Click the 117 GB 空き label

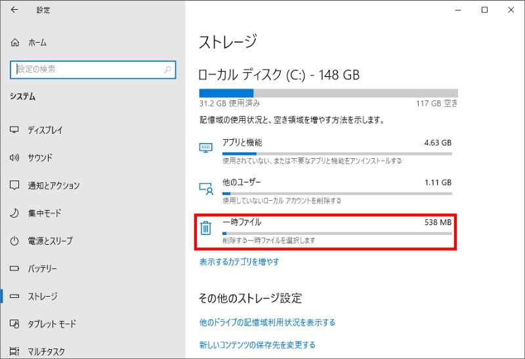pos(436,103)
